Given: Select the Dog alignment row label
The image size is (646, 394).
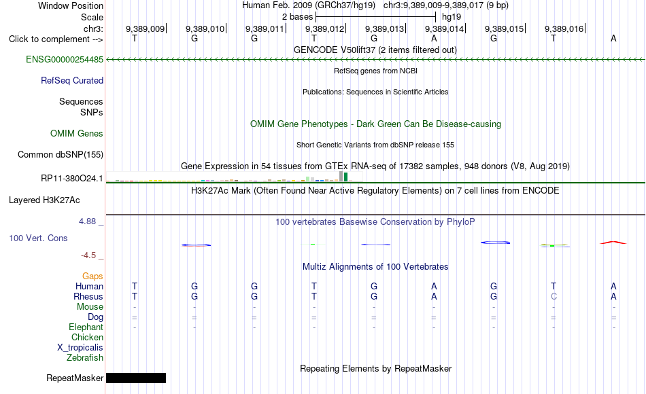Looking at the screenshot, I should (x=95, y=317).
